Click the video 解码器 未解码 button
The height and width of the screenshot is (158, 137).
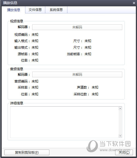coord(77,27)
